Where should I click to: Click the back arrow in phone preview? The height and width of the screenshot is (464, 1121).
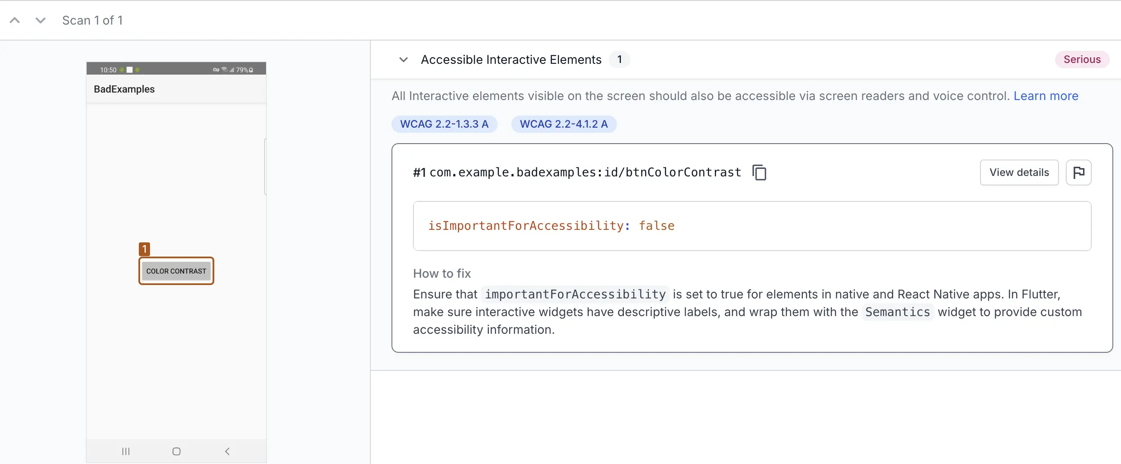click(227, 451)
